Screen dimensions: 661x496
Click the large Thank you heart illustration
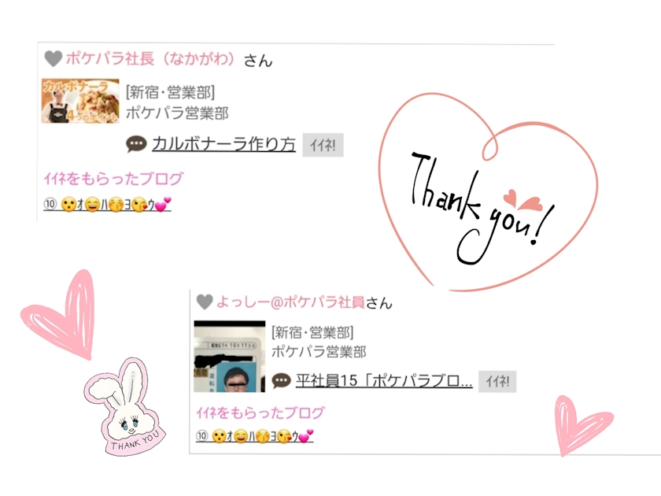click(x=488, y=192)
